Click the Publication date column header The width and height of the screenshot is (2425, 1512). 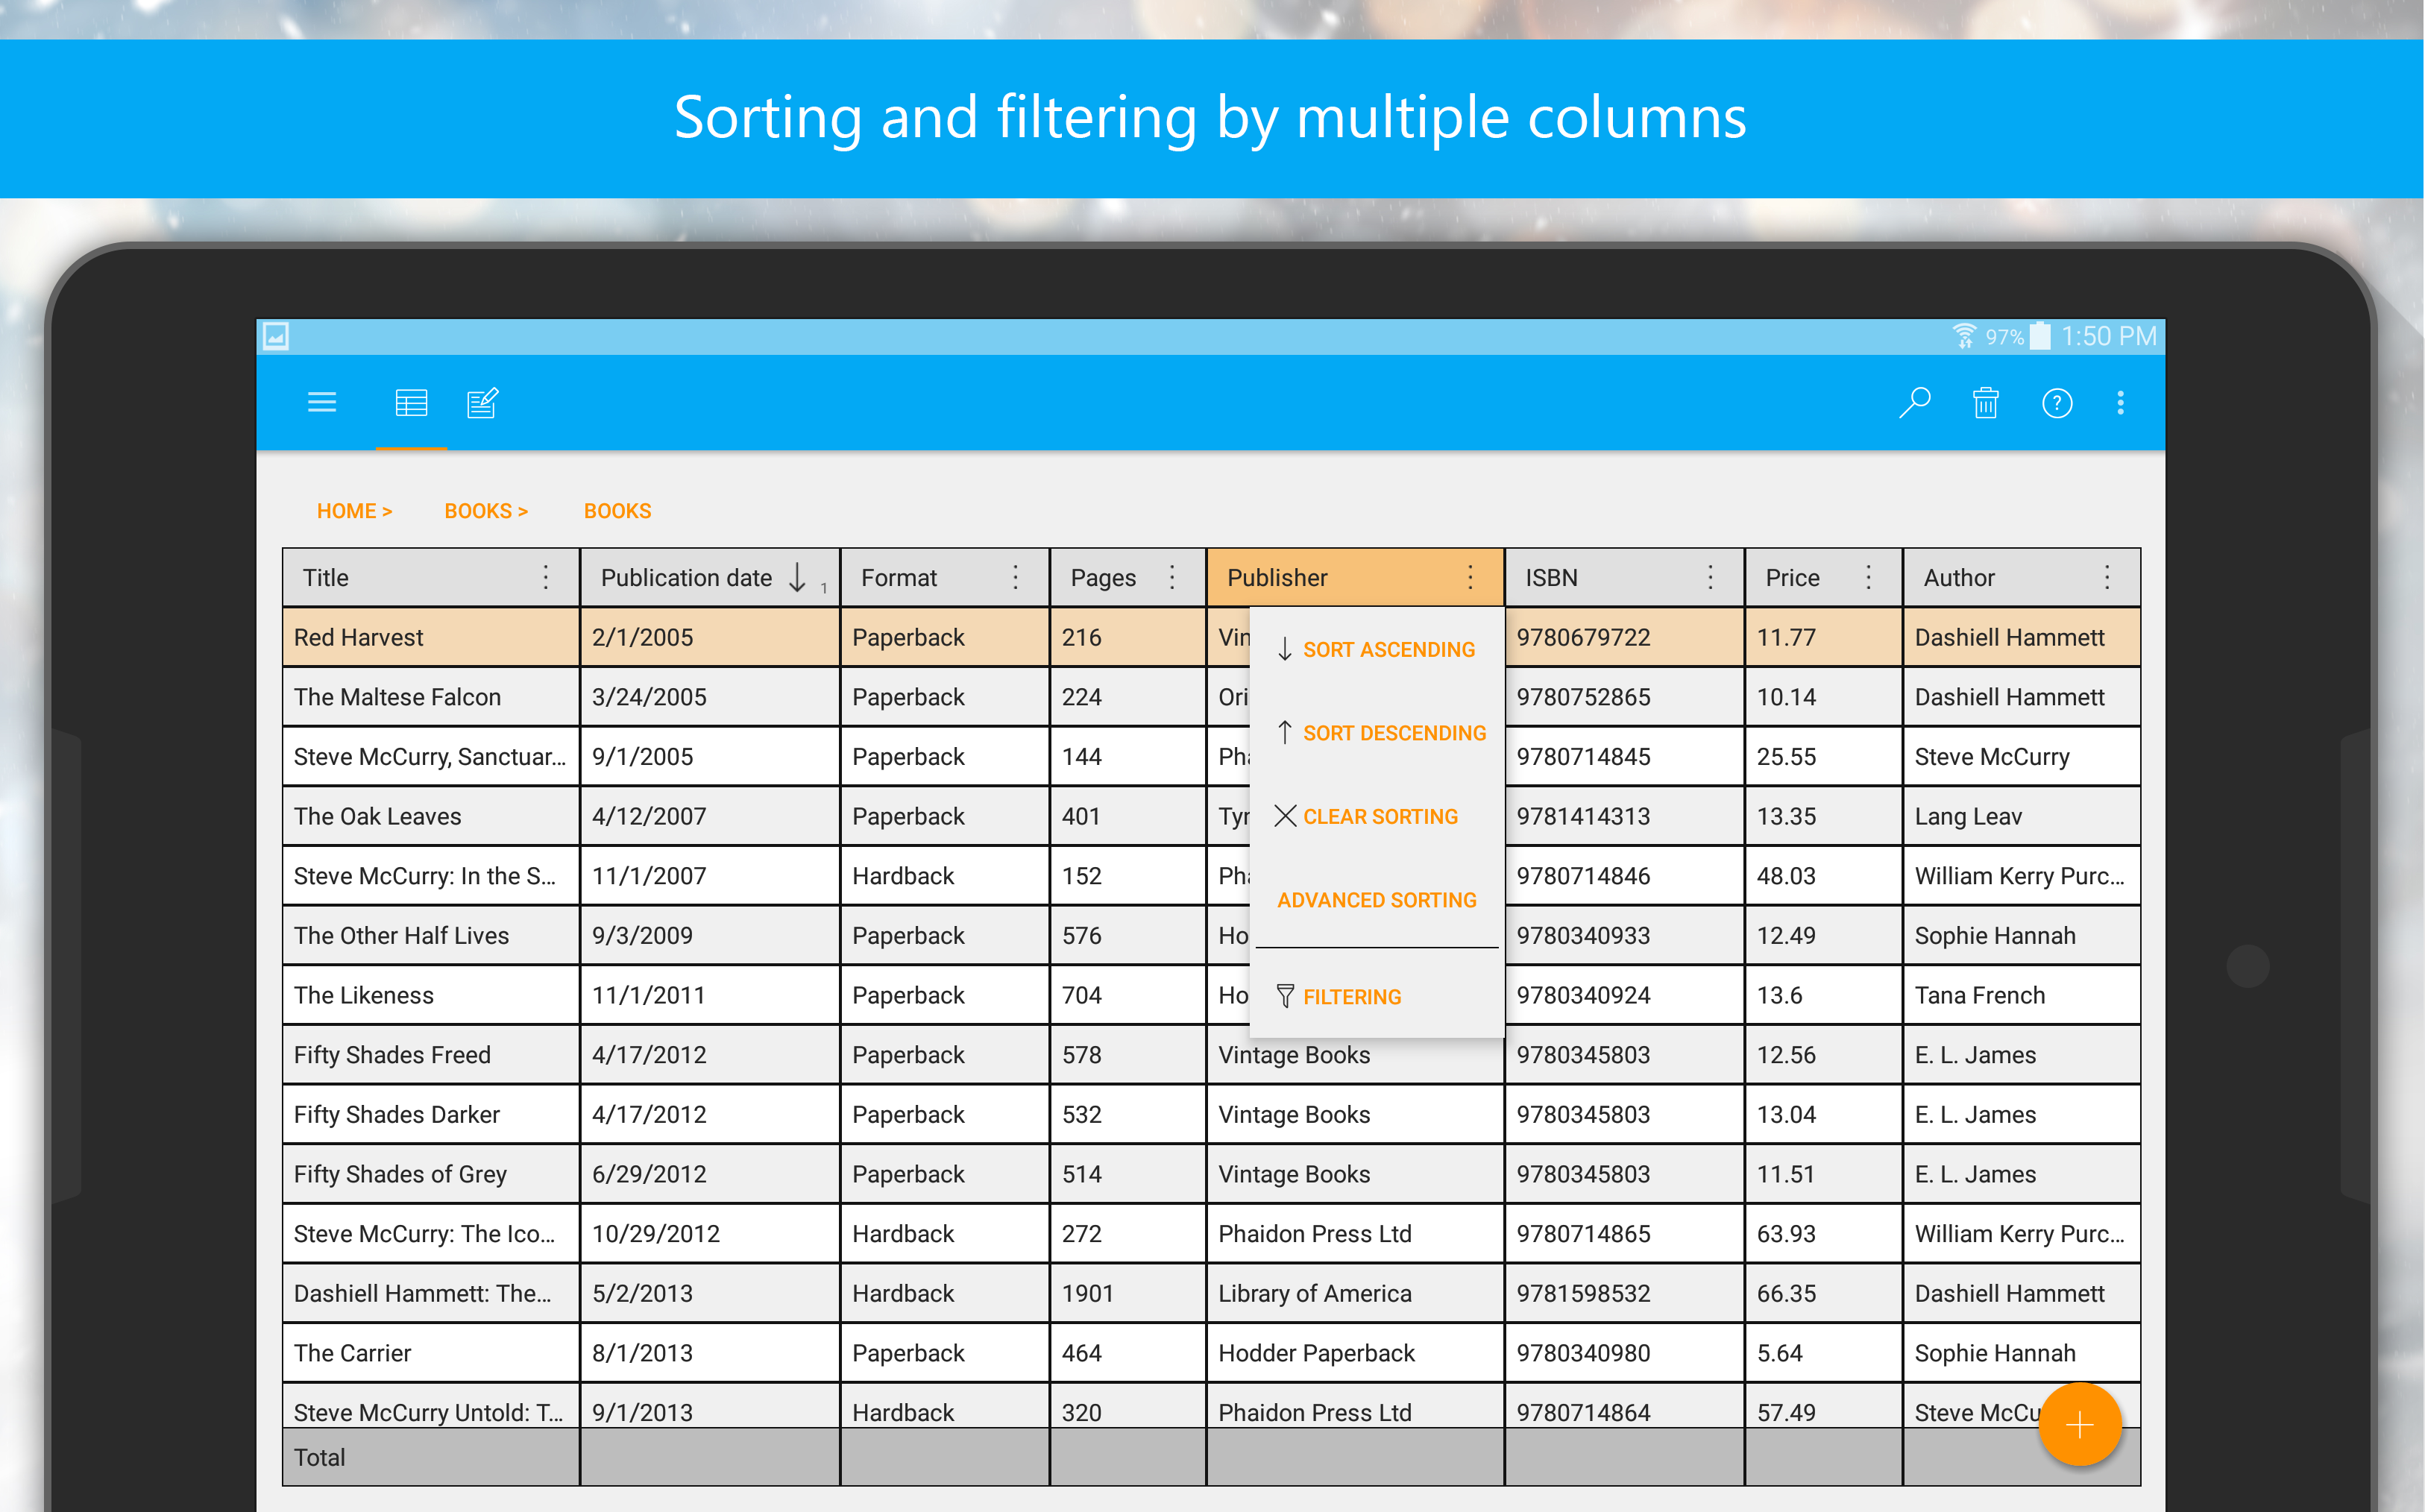coord(710,578)
